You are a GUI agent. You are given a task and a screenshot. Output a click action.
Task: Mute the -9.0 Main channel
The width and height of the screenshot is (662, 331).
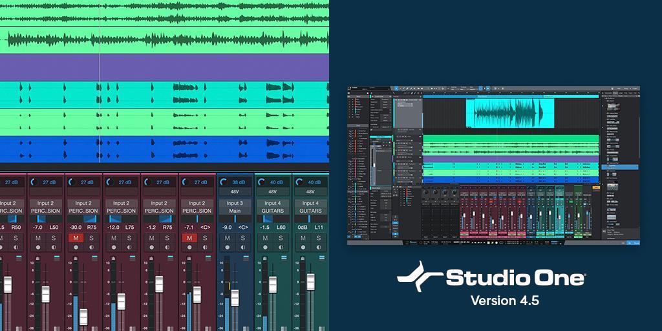coord(227,238)
